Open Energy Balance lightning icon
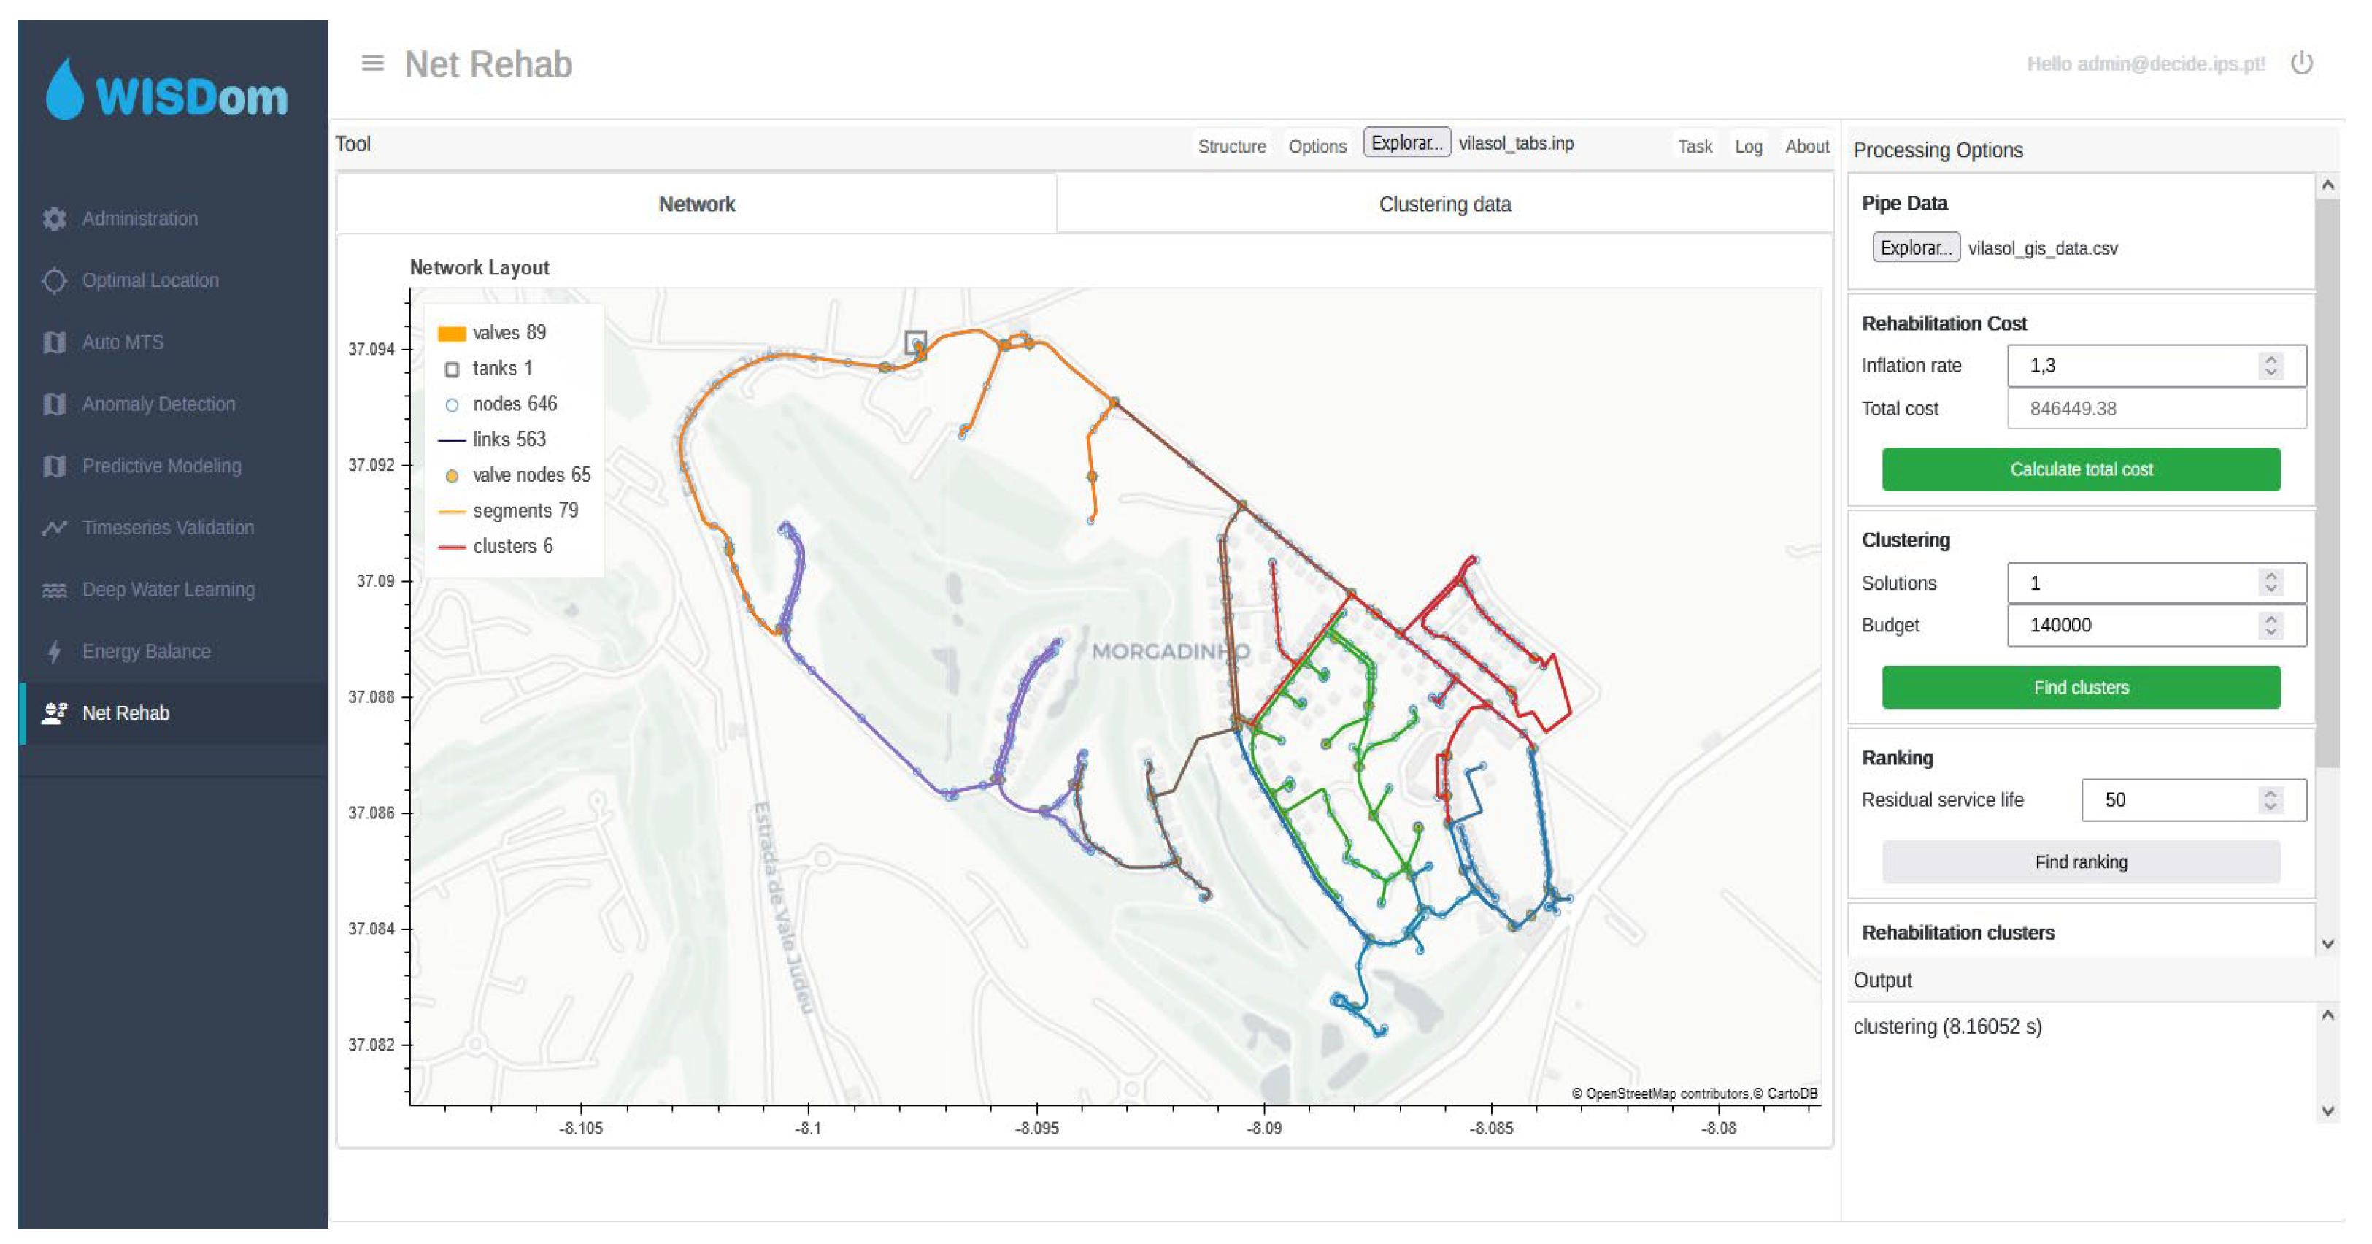 (x=54, y=651)
